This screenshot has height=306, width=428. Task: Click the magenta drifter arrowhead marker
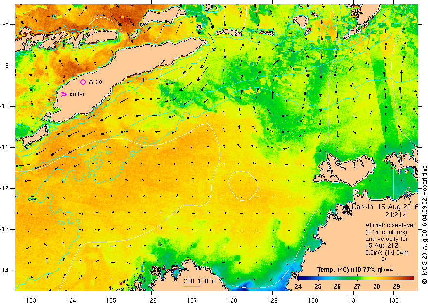pos(64,94)
